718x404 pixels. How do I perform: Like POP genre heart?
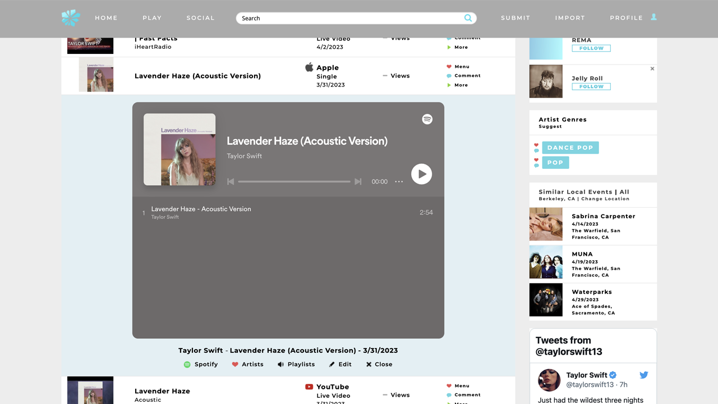tap(536, 160)
